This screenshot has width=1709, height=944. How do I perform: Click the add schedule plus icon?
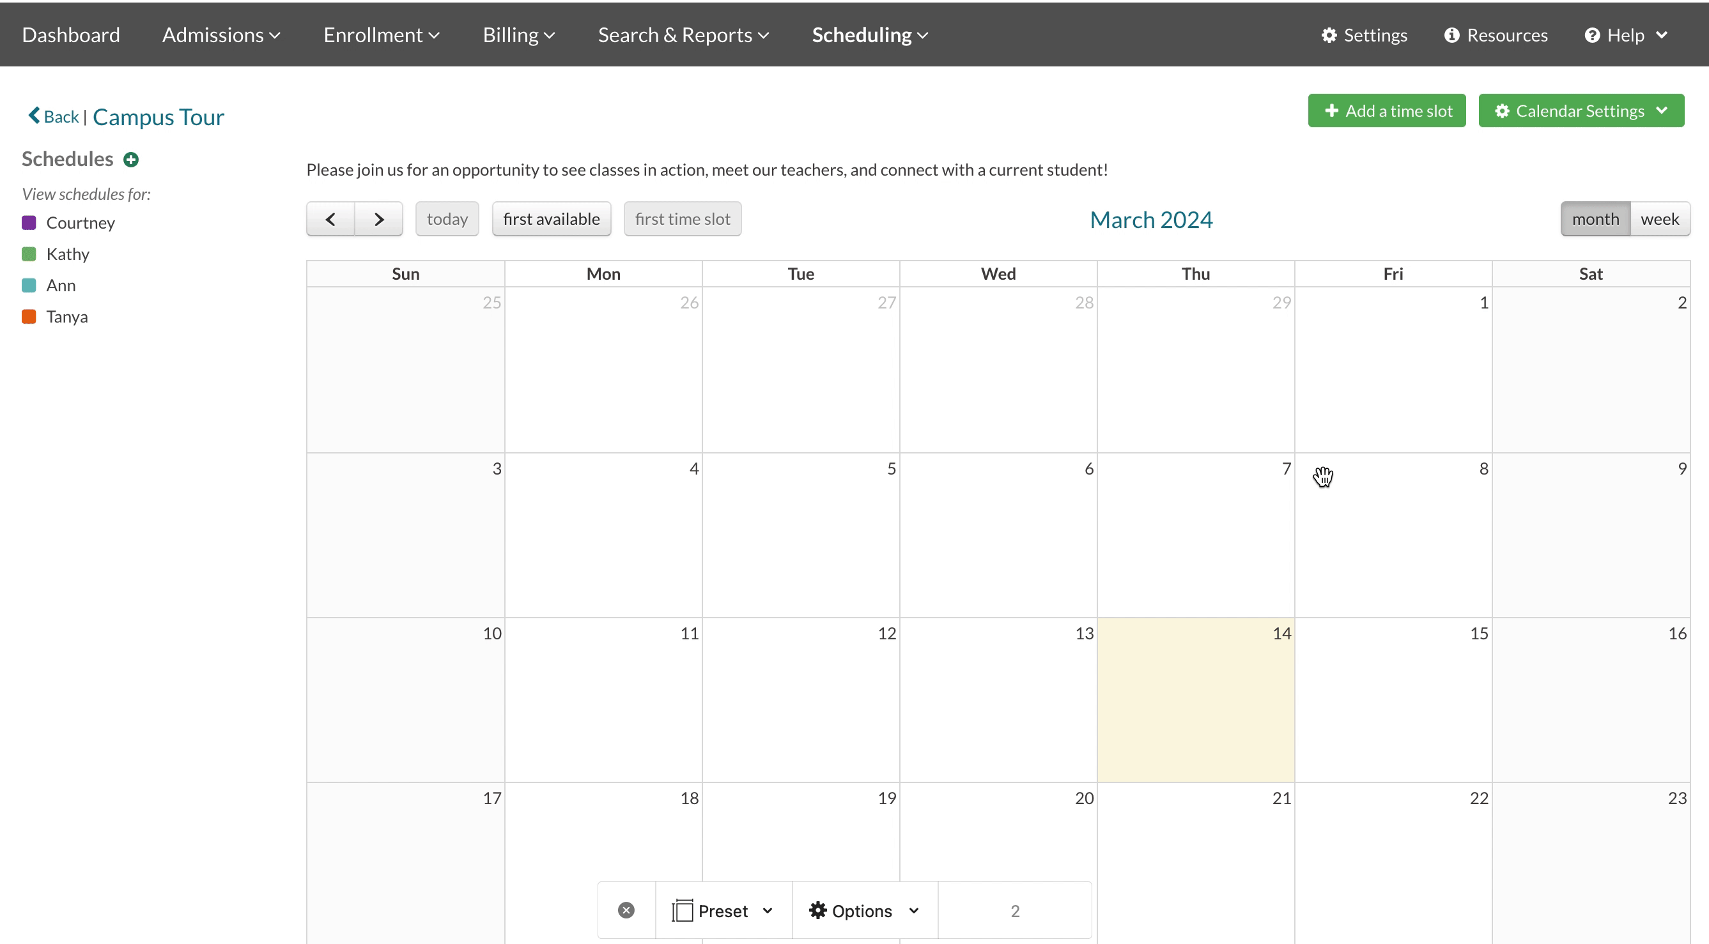(x=132, y=159)
